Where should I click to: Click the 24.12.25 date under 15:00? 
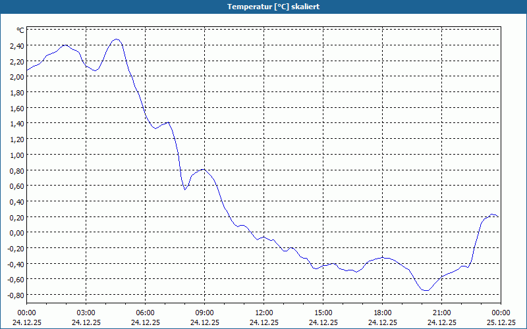323,322
